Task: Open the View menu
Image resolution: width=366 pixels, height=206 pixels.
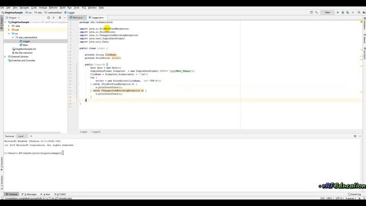Action: 15,7
